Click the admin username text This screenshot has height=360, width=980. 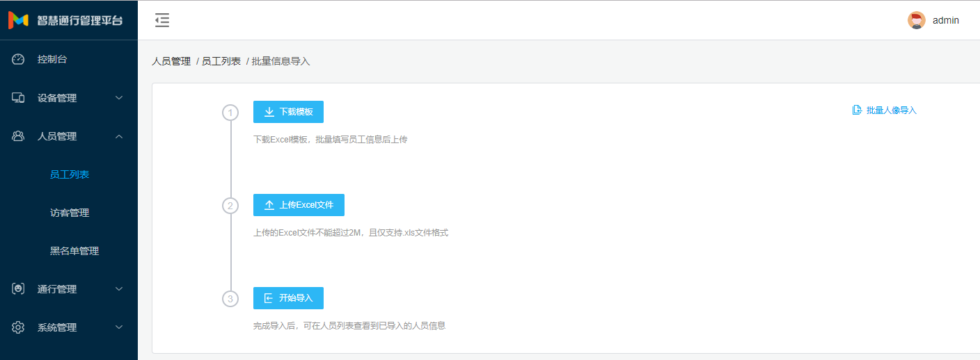946,20
